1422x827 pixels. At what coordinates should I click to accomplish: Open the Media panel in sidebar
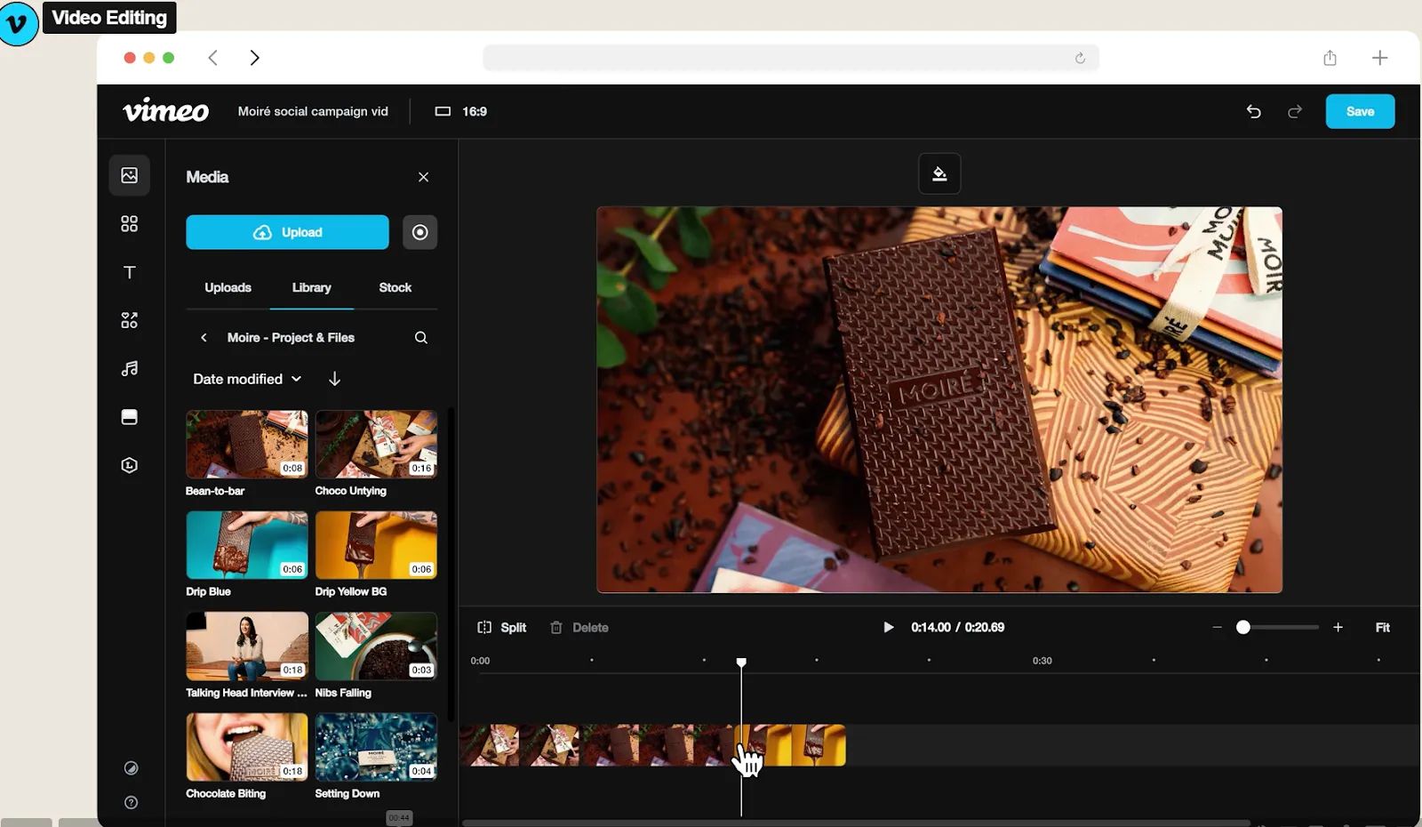click(x=130, y=175)
